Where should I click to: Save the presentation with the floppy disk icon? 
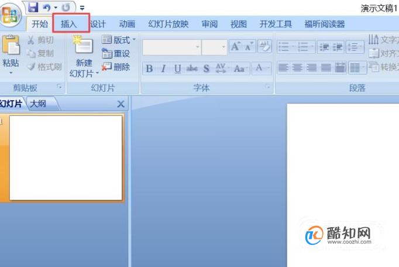click(33, 8)
